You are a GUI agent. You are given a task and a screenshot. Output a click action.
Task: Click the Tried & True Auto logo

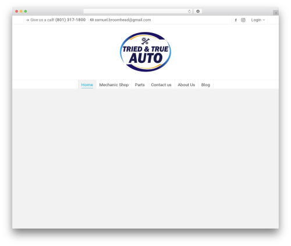tap(145, 52)
